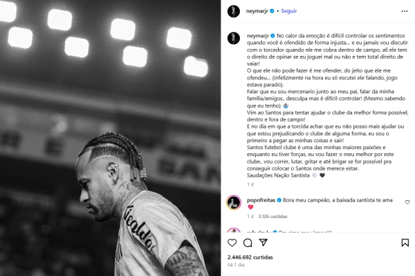View the 3.126 curtidas on popofreitas comment
The width and height of the screenshot is (415, 276).
point(273,216)
